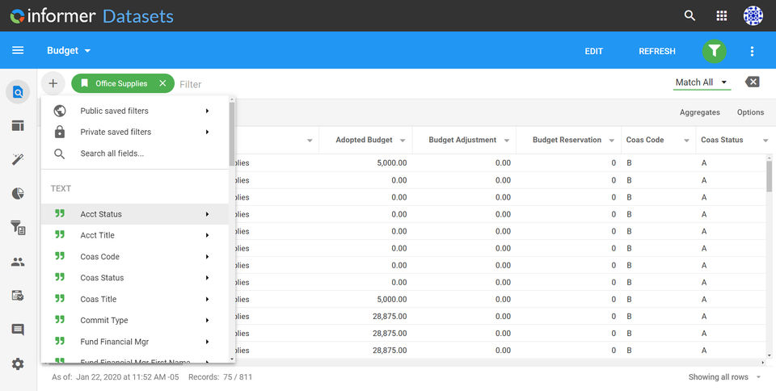Click the REFRESH button
This screenshot has width=776, height=391.
tap(656, 51)
